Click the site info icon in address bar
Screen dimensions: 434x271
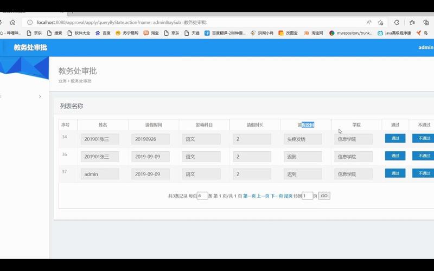29,22
